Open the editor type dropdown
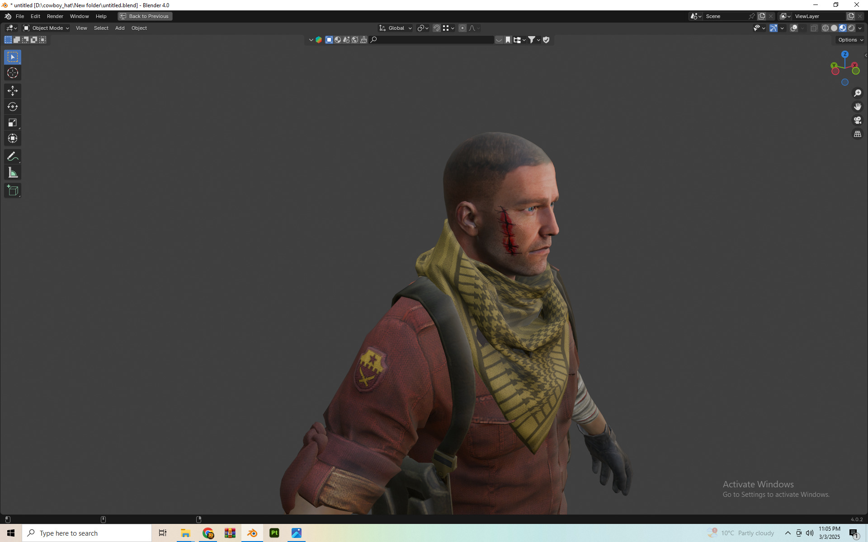Image resolution: width=868 pixels, height=542 pixels. pos(11,28)
